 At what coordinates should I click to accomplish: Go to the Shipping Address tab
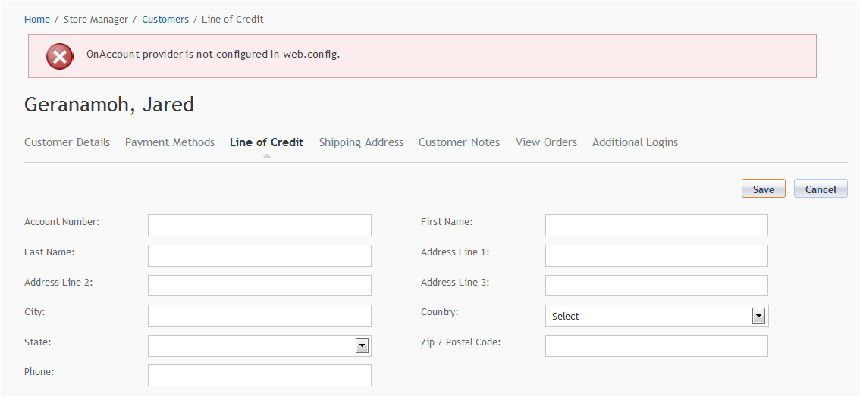point(361,142)
